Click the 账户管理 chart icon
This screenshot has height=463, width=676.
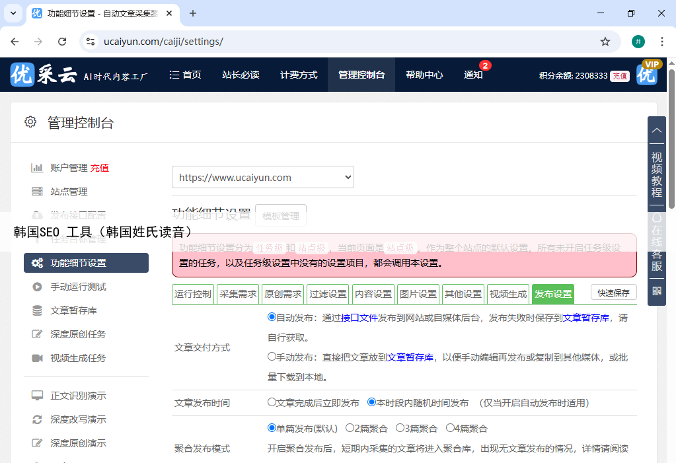[x=38, y=168]
